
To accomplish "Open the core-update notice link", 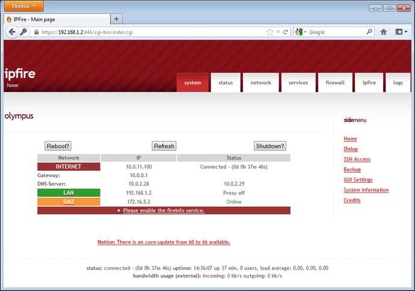I will click(164, 242).
